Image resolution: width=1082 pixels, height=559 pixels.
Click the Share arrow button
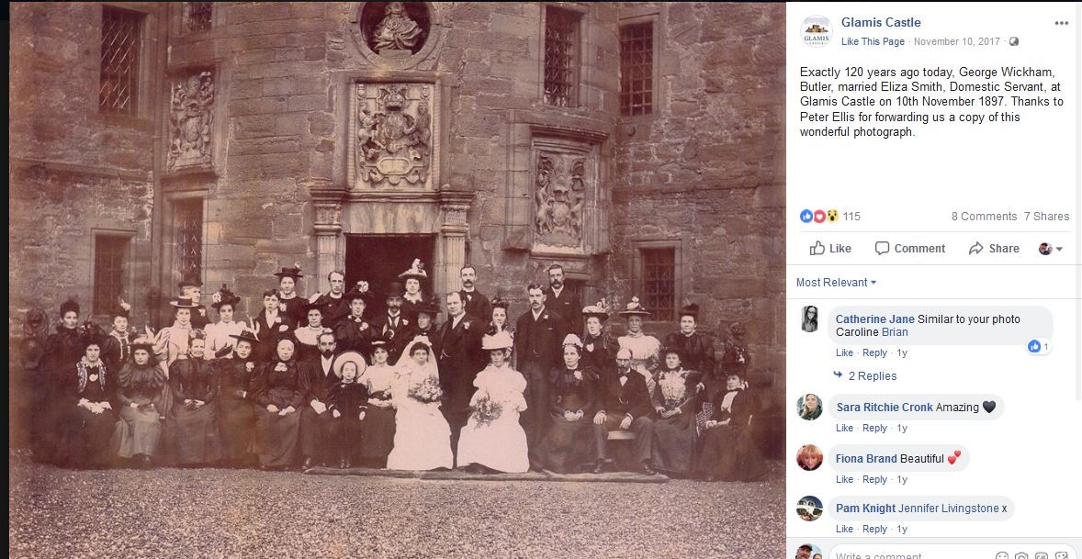994,248
